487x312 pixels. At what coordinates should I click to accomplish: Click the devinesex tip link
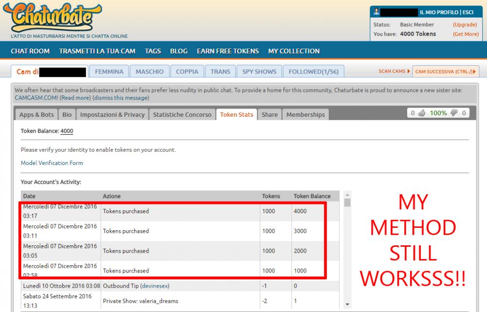(x=155, y=286)
